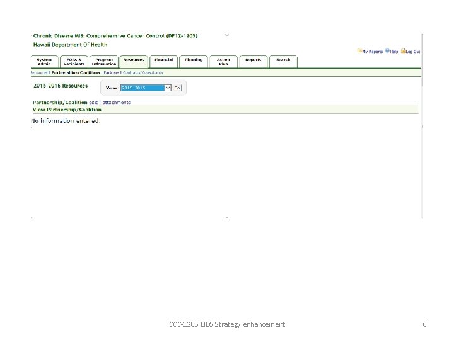Click the 'Hawaii Department Of Health' title
This screenshot has width=454, height=340.
[71, 45]
